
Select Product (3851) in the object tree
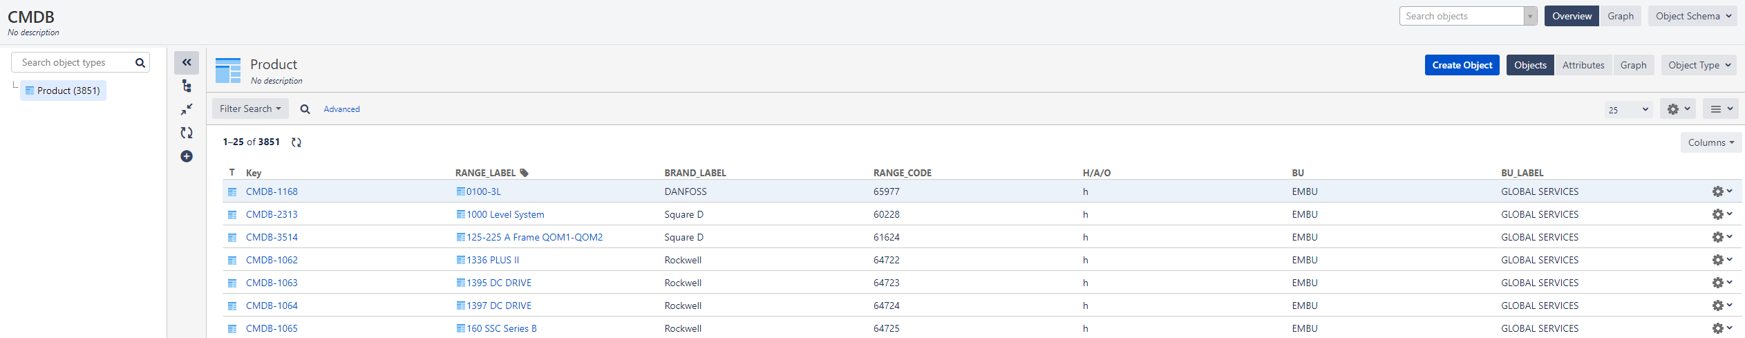point(64,91)
